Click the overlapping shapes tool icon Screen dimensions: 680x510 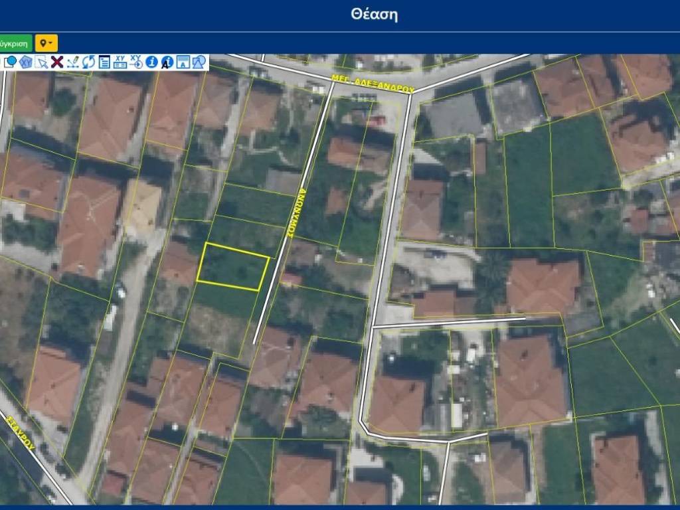(x=199, y=62)
